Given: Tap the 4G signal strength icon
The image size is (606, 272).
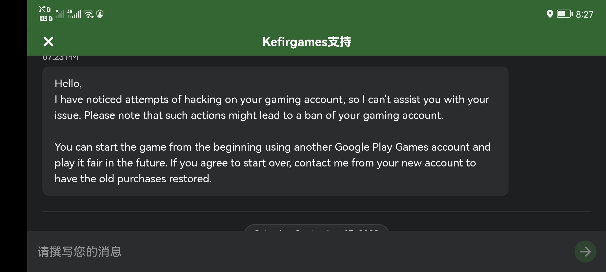Looking at the screenshot, I should tap(74, 14).
